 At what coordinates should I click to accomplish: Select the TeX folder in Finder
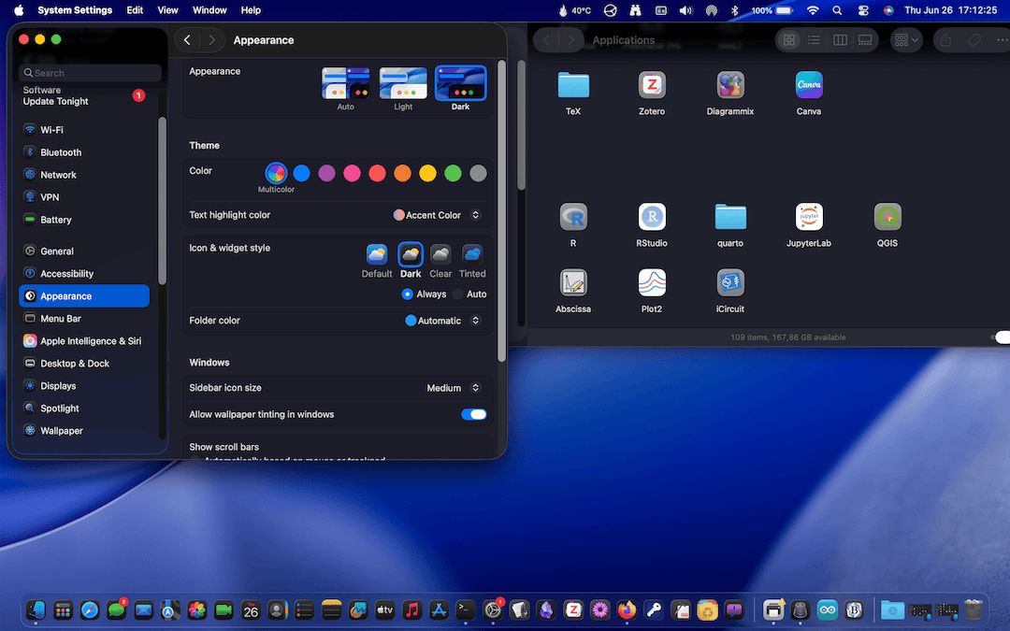(x=572, y=85)
